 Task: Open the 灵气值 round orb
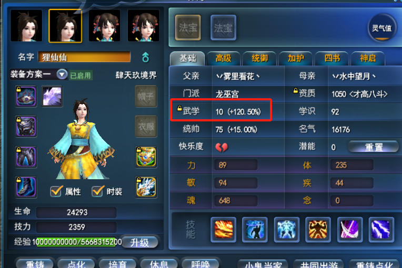[382, 27]
